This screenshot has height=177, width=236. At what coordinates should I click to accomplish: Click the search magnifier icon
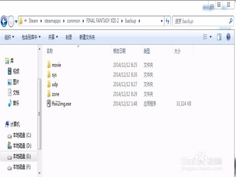coord(230,21)
